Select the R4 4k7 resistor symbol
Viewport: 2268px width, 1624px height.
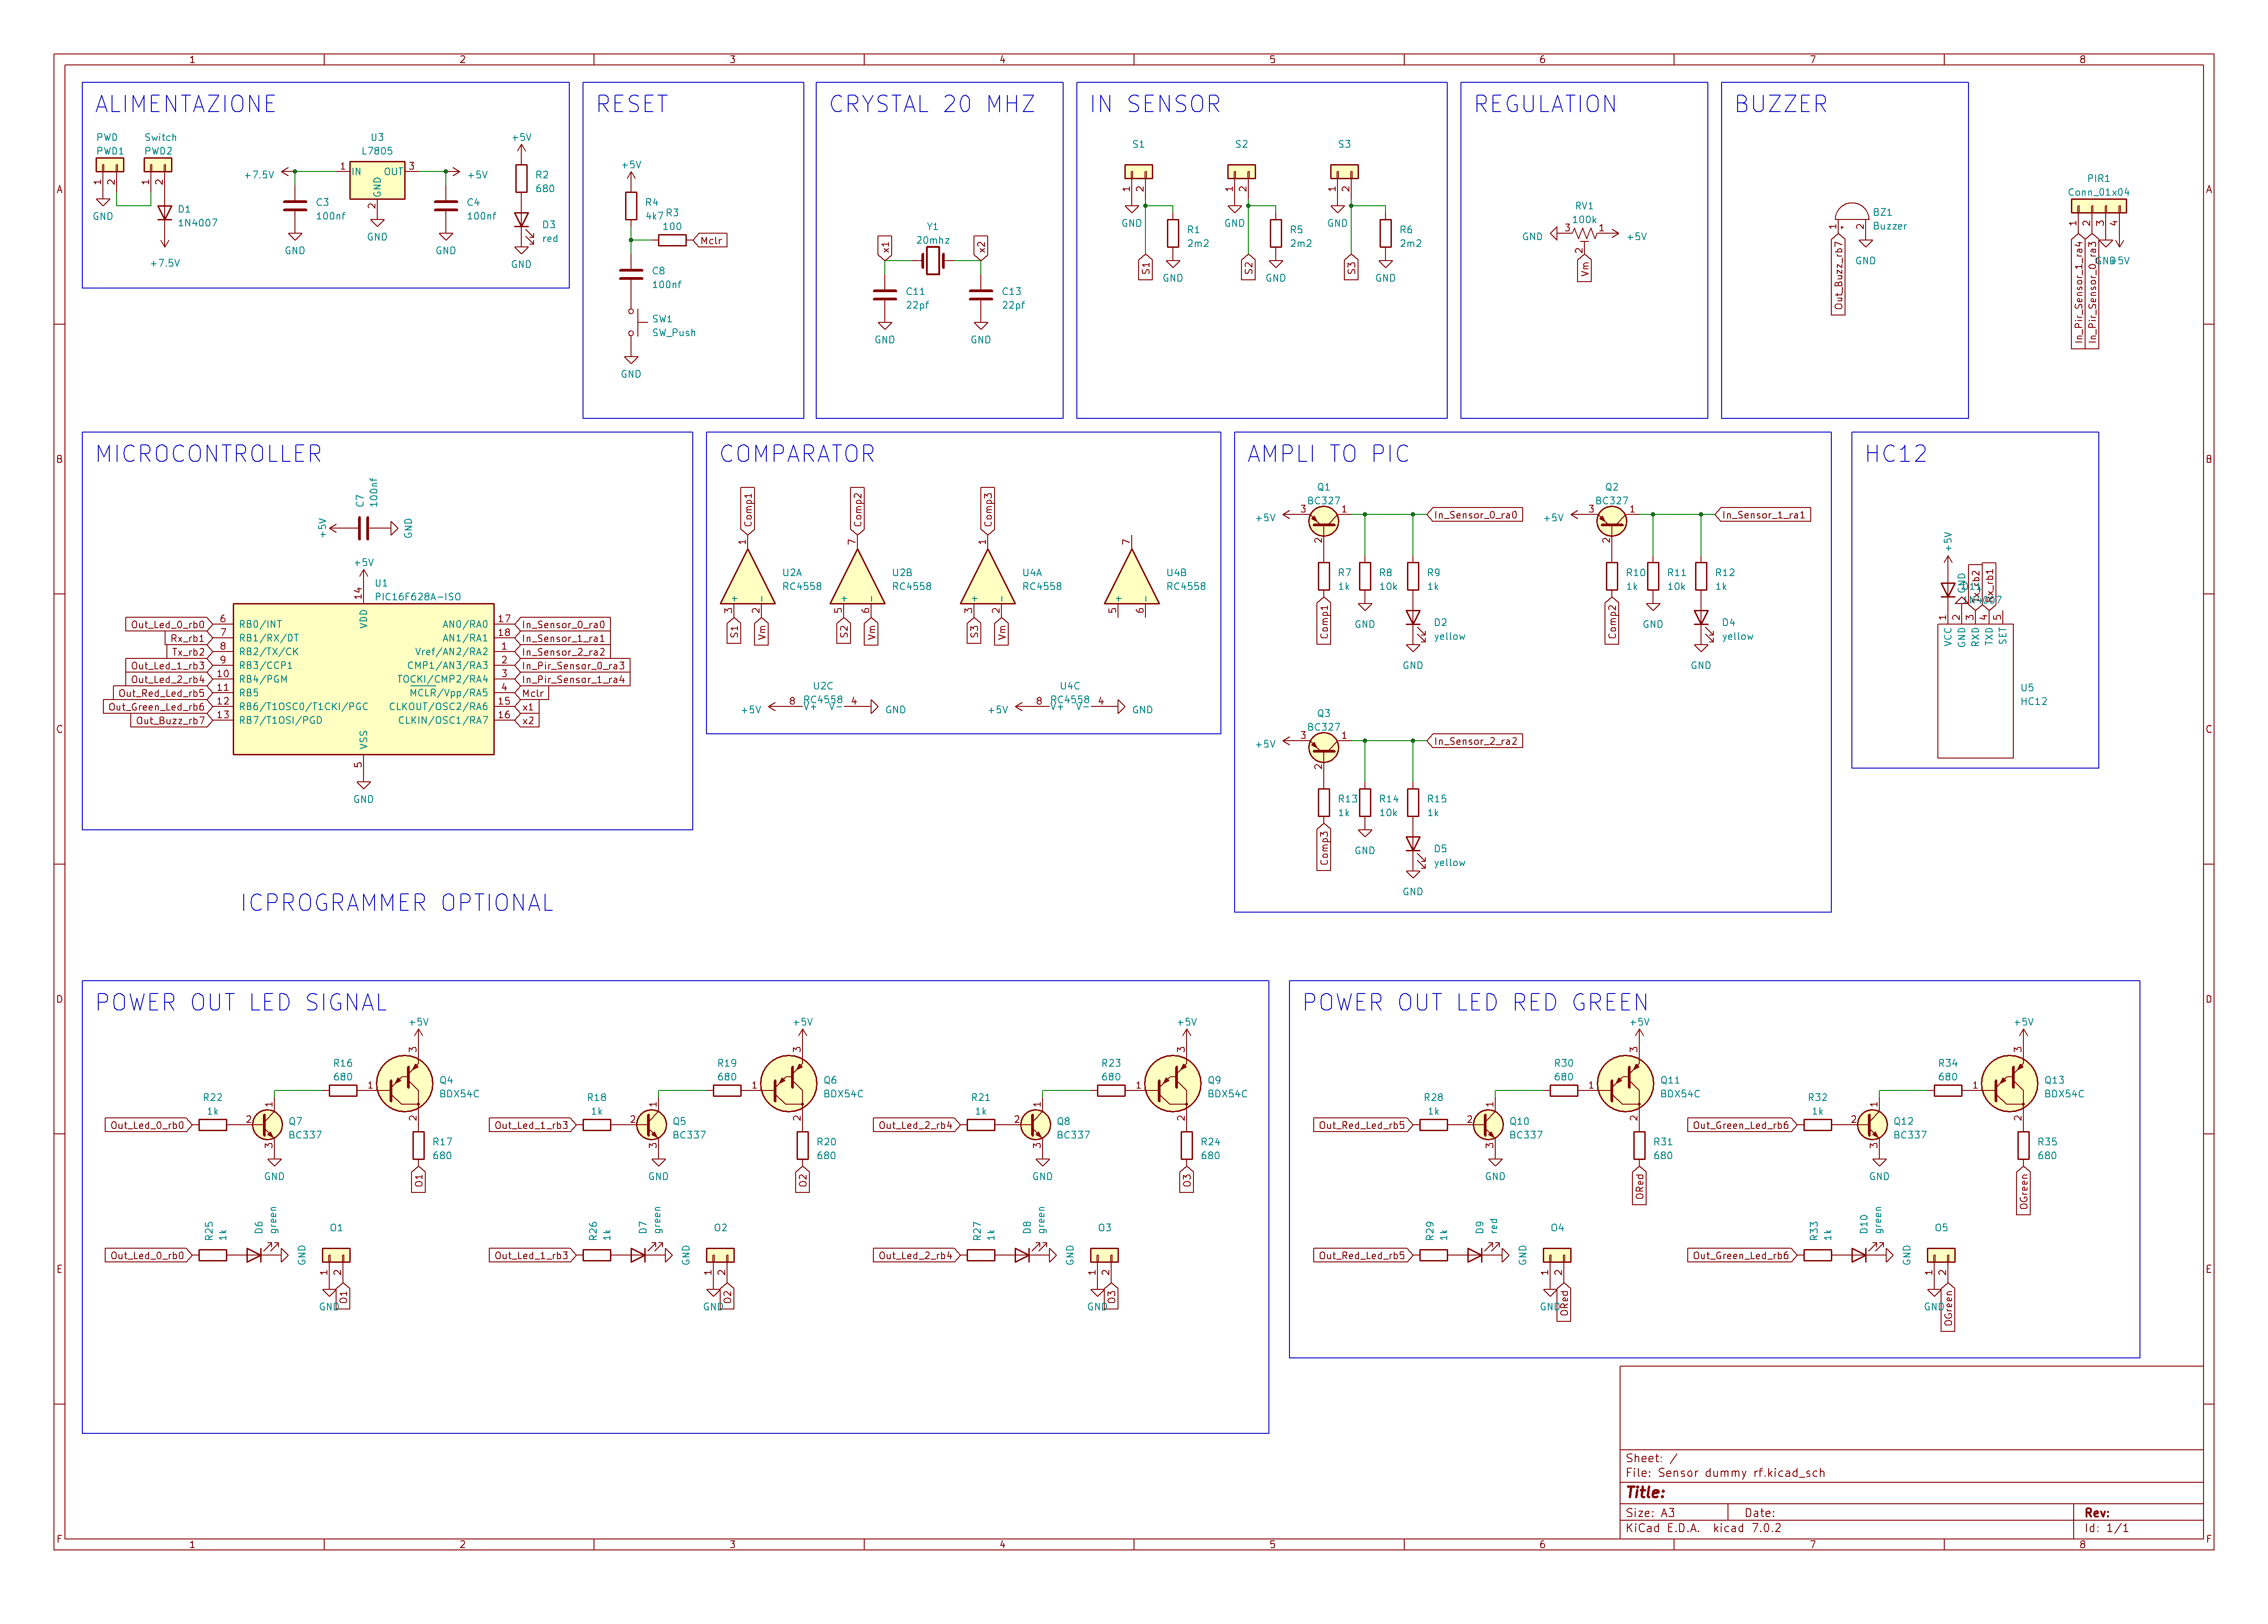pyautogui.click(x=631, y=206)
